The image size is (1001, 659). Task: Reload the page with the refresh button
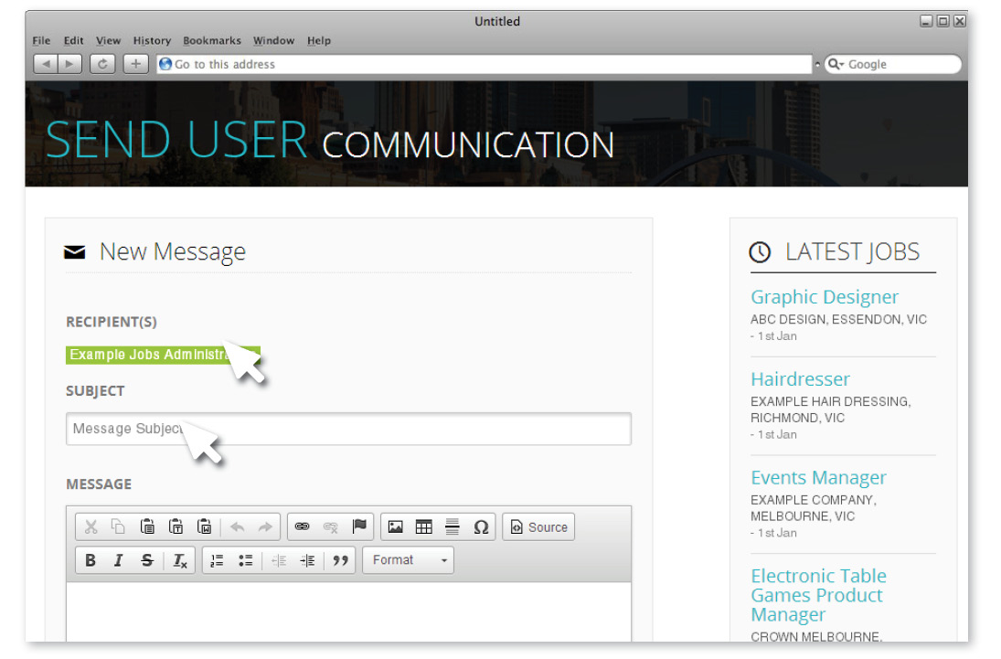click(102, 64)
